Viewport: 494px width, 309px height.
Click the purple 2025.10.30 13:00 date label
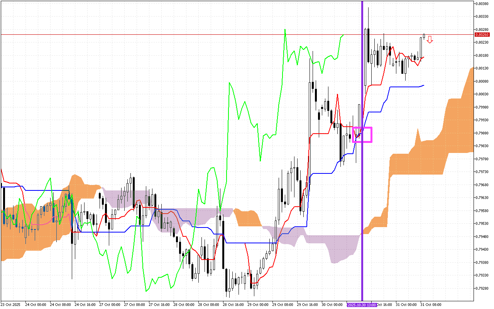tap(361, 305)
